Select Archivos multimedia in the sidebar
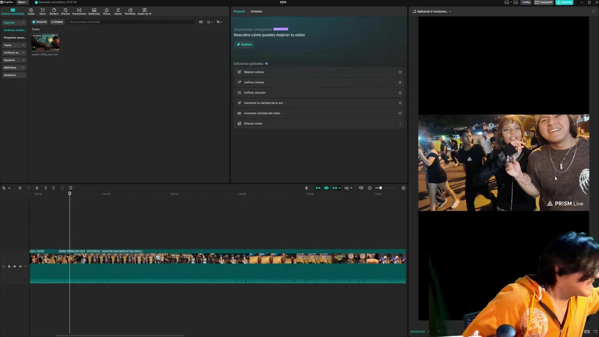Image resolution: width=599 pixels, height=337 pixels. click(14, 30)
